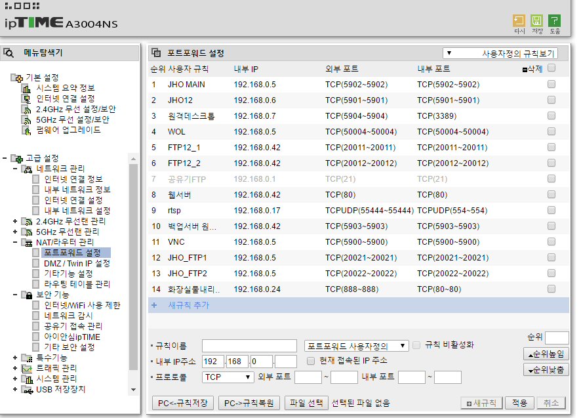Click the 펌웨어 업그레이드 icon

27,131
